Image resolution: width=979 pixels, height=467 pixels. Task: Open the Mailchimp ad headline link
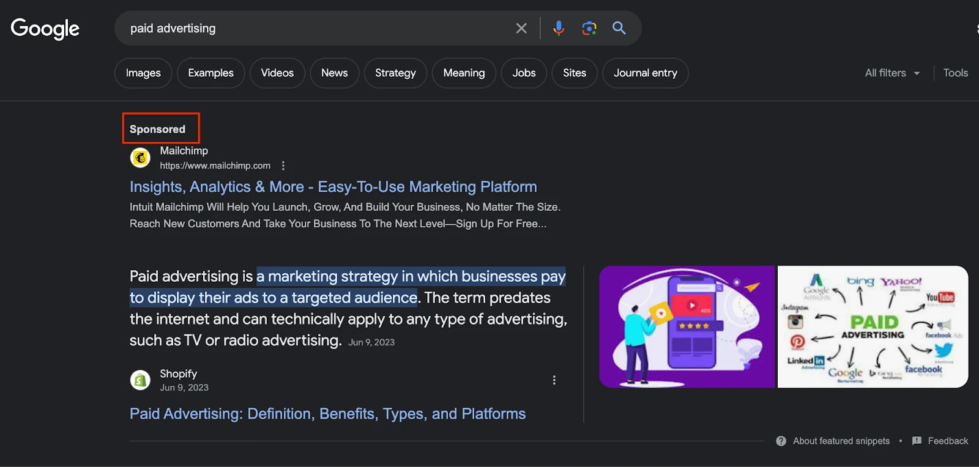[x=333, y=186]
